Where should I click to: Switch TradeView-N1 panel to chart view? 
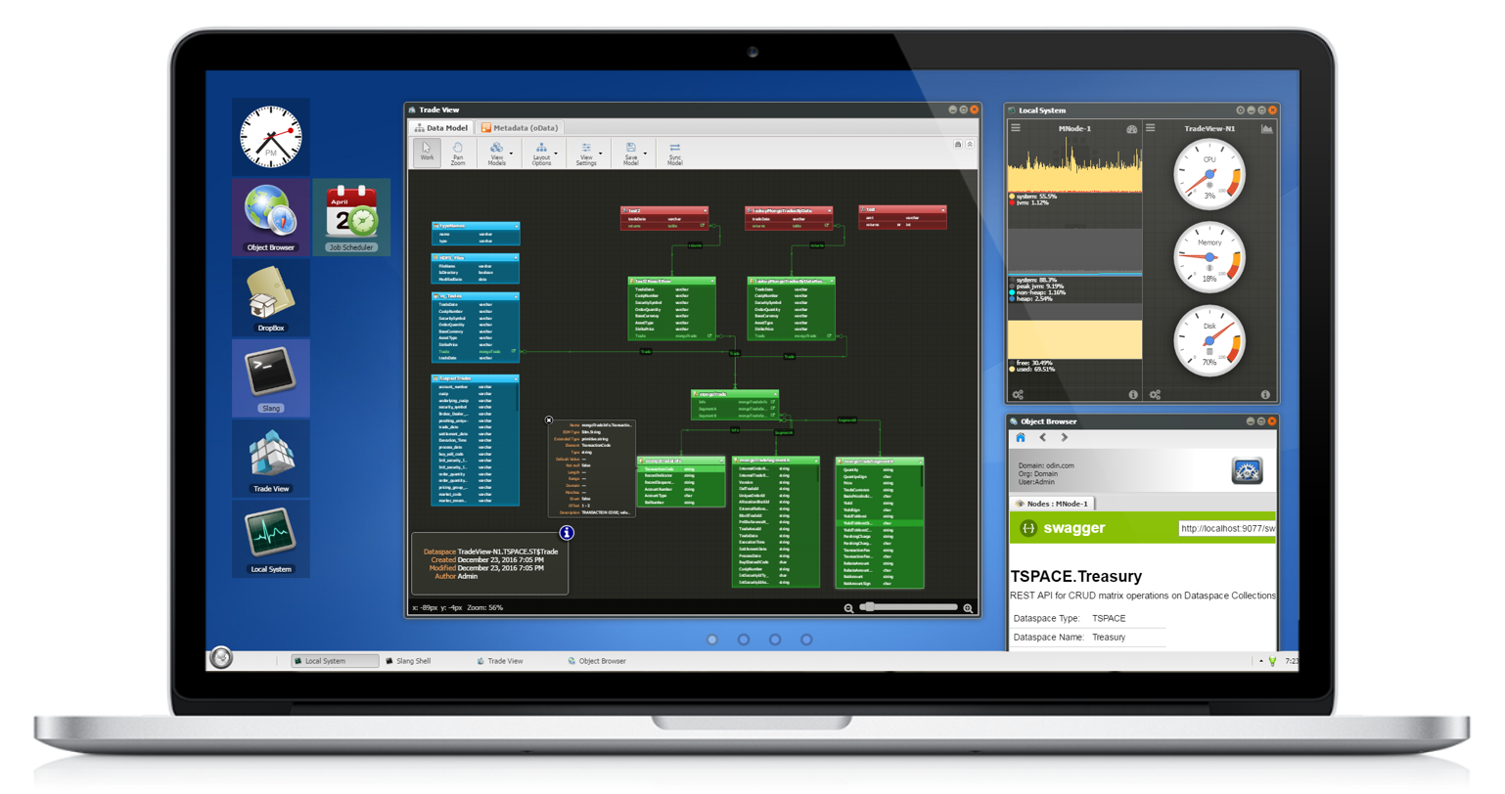point(1266,128)
